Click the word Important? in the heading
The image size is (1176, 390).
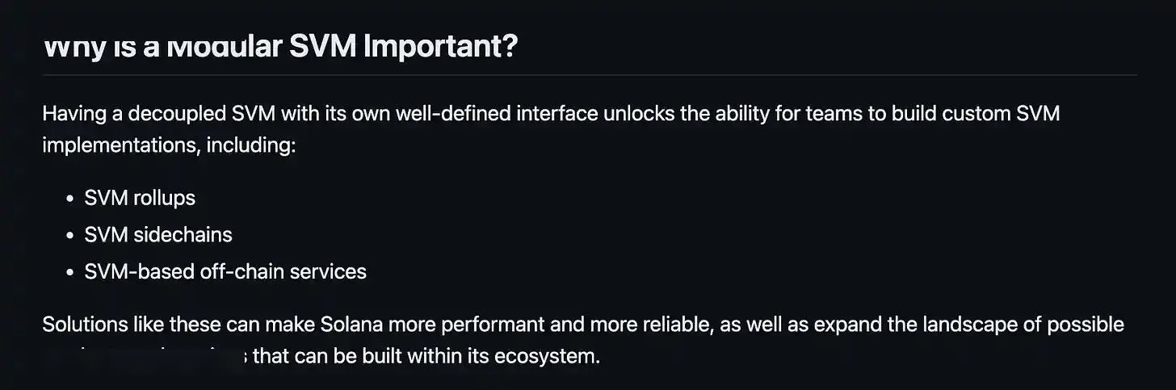(x=440, y=48)
